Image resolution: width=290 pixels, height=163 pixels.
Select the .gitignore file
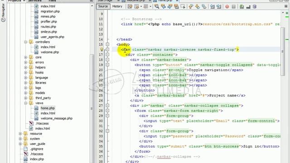tap(36, 149)
